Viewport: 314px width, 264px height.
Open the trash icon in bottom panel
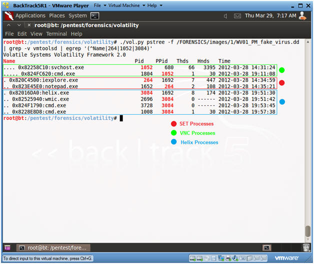point(306,248)
